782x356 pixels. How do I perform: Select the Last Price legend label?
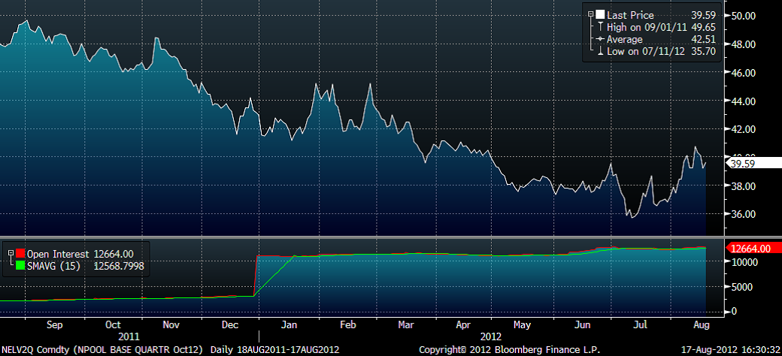coord(631,15)
